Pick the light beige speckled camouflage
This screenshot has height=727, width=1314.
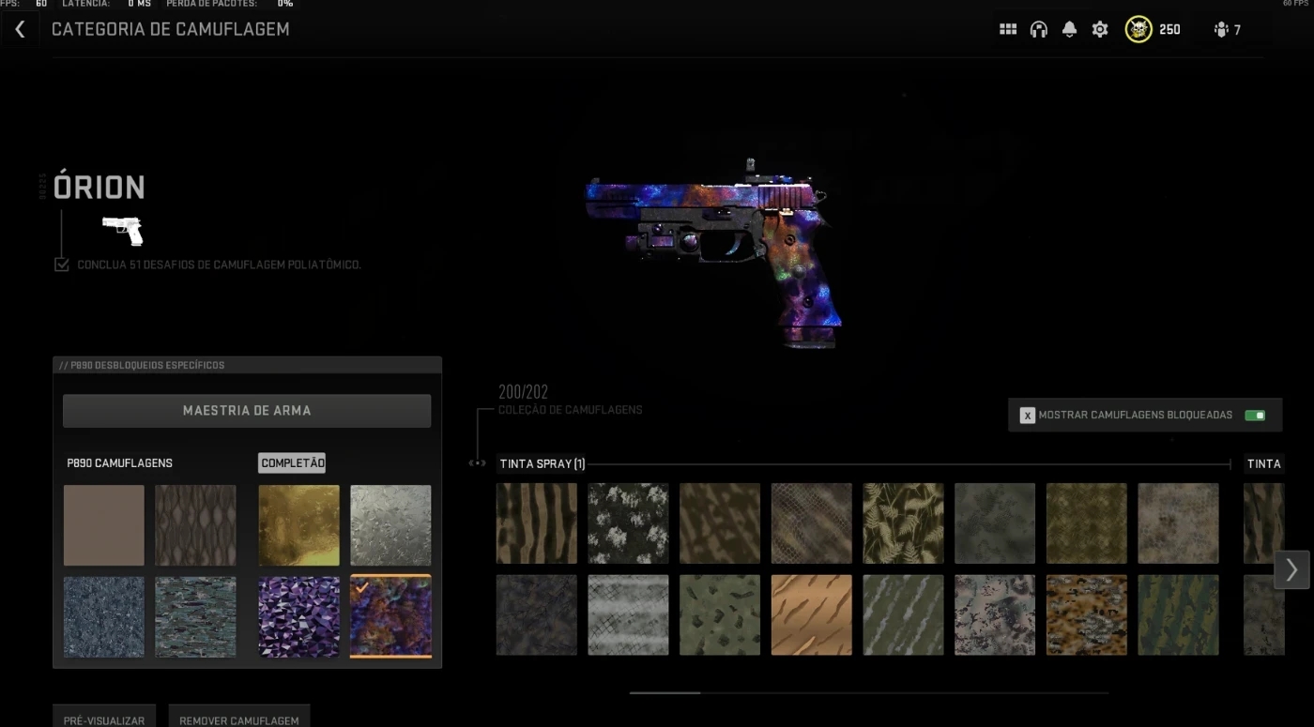click(1179, 523)
